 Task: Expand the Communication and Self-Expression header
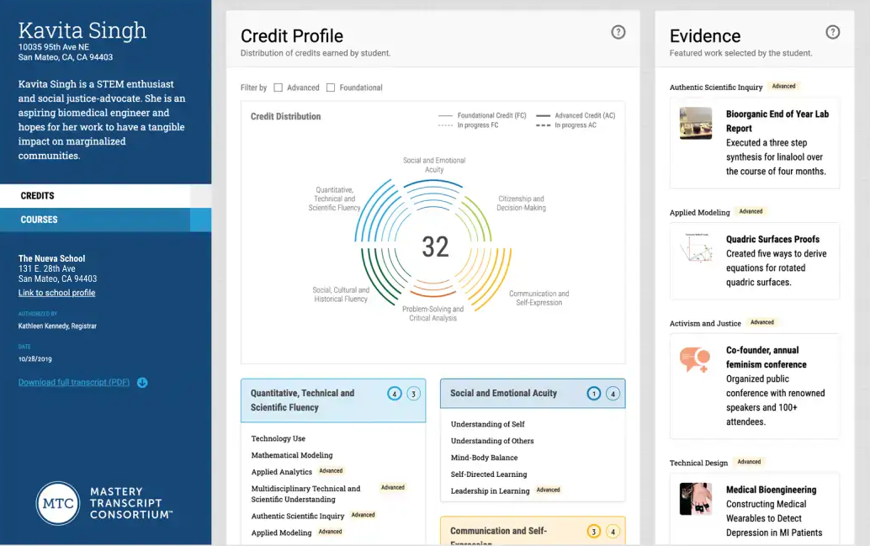coord(533,531)
